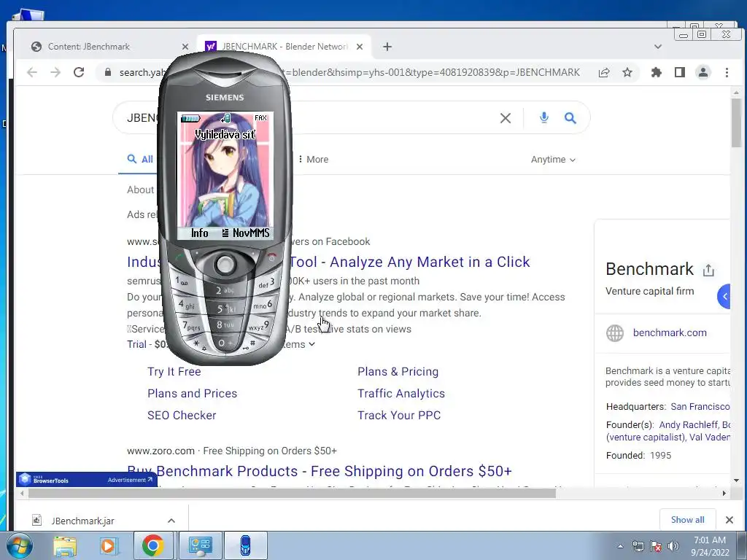Open Chrome profile avatar menu

[x=703, y=72]
